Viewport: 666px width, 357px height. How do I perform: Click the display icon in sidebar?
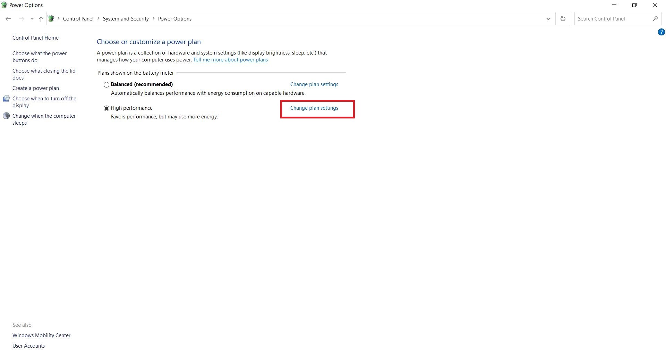[6, 99]
